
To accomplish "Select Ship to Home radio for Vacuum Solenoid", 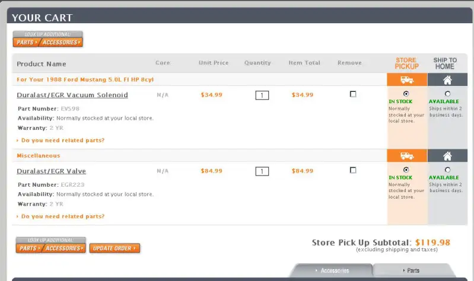I will [447, 94].
